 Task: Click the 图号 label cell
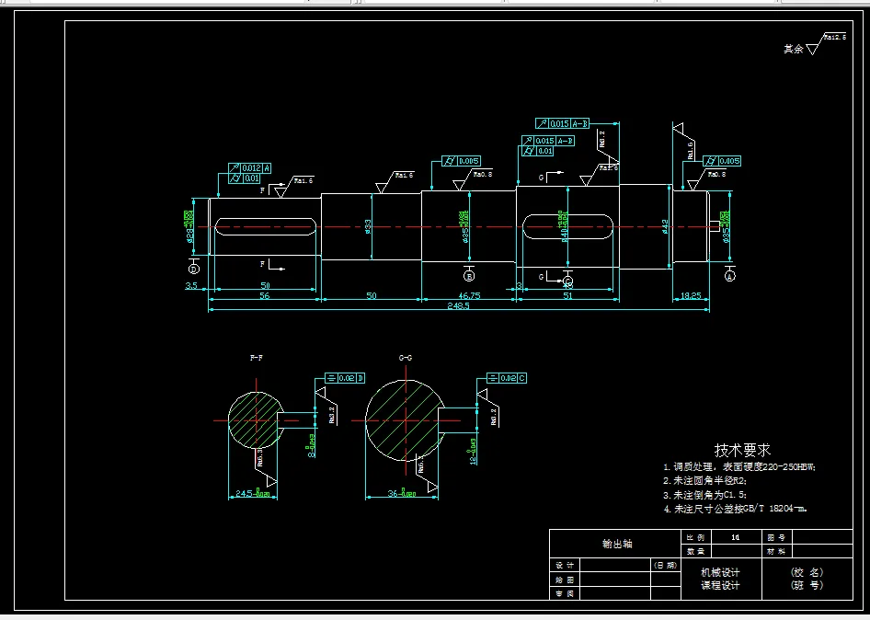coord(776,537)
